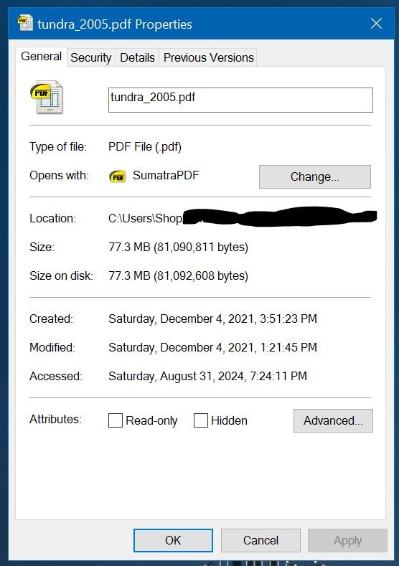Cancel the Properties dialog
Screen dimensions: 399x566
coord(260,540)
